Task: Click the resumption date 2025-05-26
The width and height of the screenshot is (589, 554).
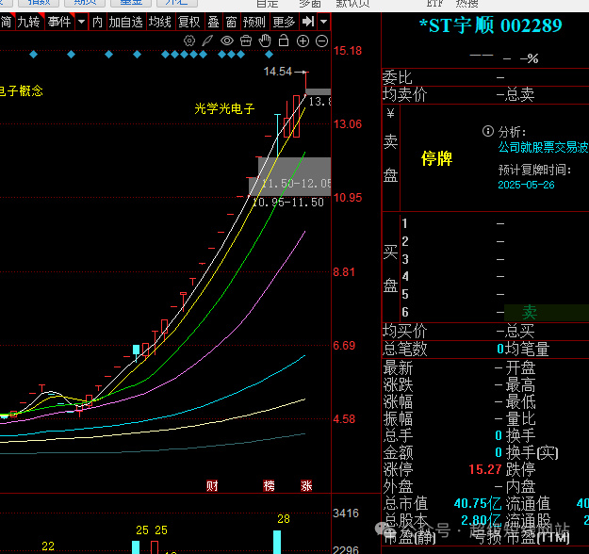Action: (526, 185)
